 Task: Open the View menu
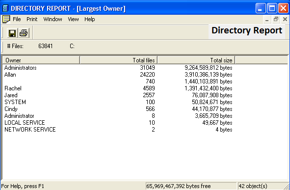[73, 19]
